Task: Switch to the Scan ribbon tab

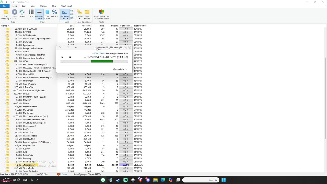Action: (x=24, y=6)
